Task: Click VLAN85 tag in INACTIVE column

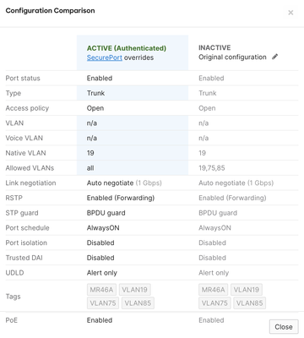Action: click(250, 303)
